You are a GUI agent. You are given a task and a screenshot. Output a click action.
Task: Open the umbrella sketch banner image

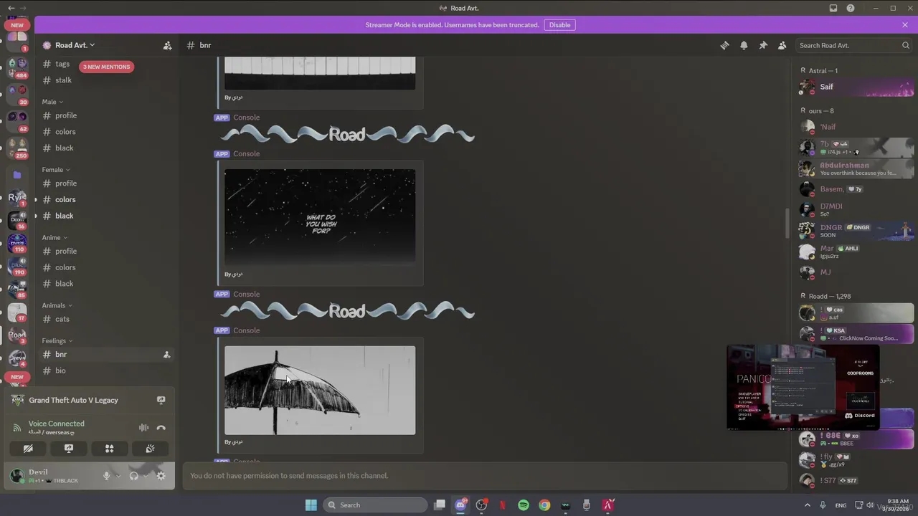[x=320, y=391]
